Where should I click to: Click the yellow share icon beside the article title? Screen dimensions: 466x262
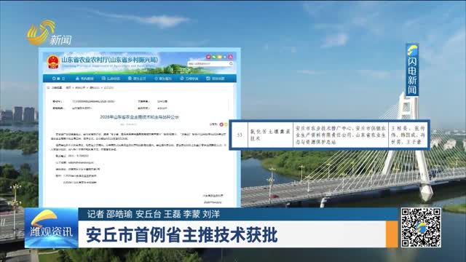pos(226,124)
